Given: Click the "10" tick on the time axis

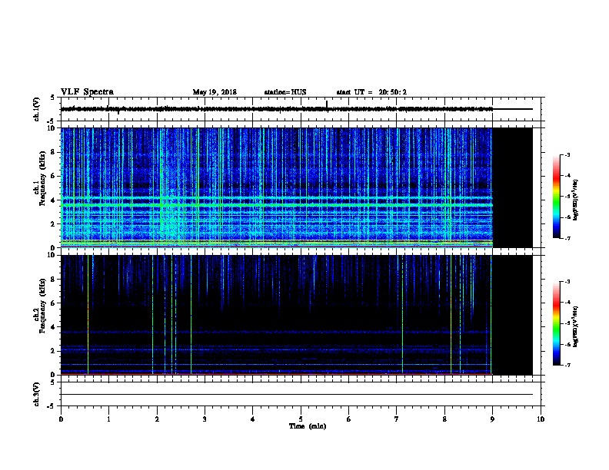Looking at the screenshot, I should coord(541,419).
